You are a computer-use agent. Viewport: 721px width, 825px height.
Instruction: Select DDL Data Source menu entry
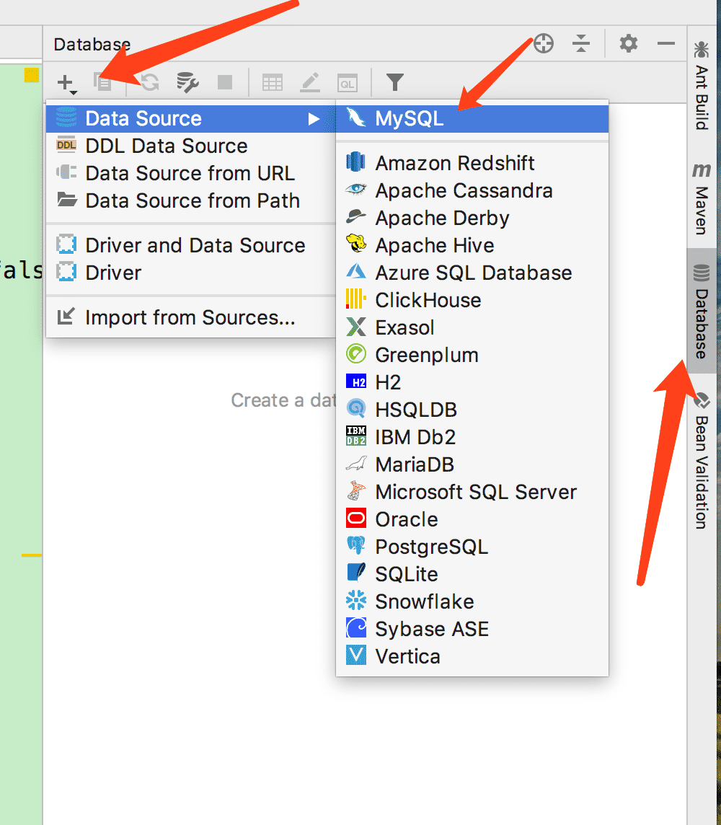[166, 146]
